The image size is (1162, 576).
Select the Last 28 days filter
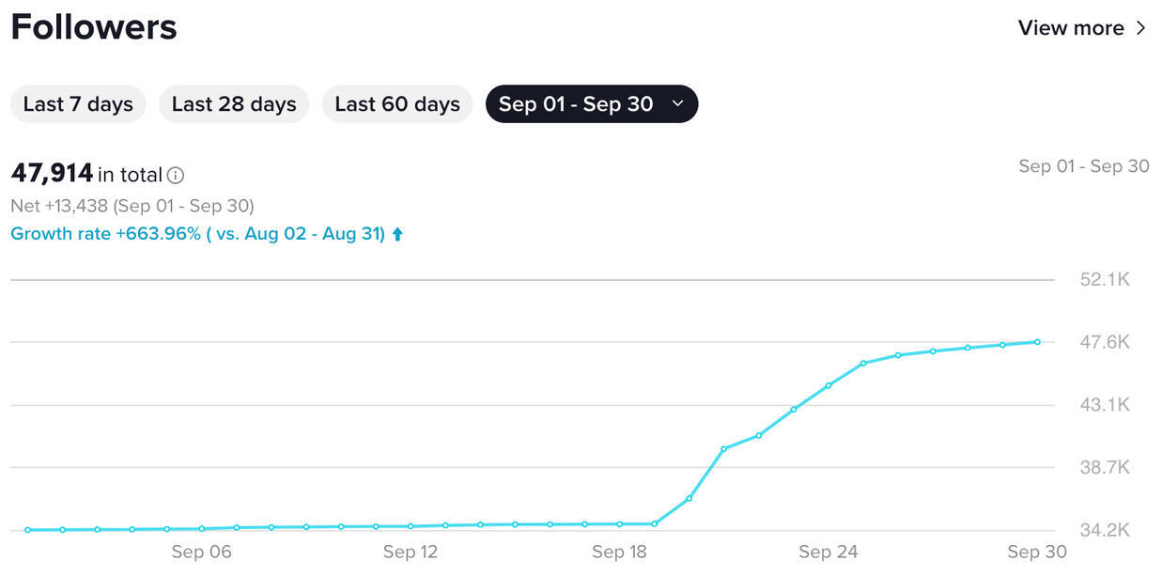coord(234,104)
